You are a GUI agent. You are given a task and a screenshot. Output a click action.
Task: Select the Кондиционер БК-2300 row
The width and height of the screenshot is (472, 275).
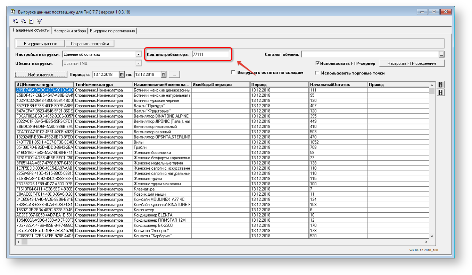coord(222,225)
